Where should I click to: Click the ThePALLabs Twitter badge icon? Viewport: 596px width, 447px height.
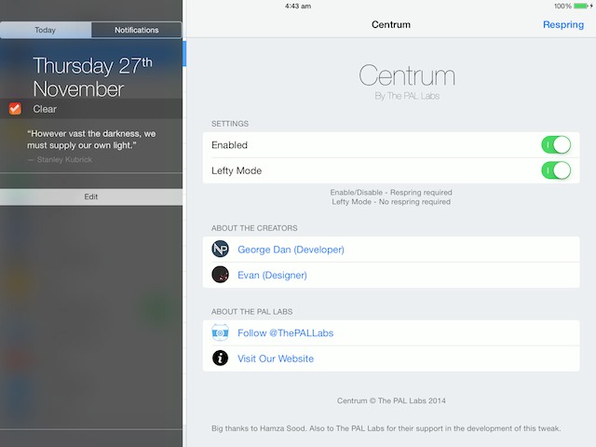pyautogui.click(x=220, y=333)
